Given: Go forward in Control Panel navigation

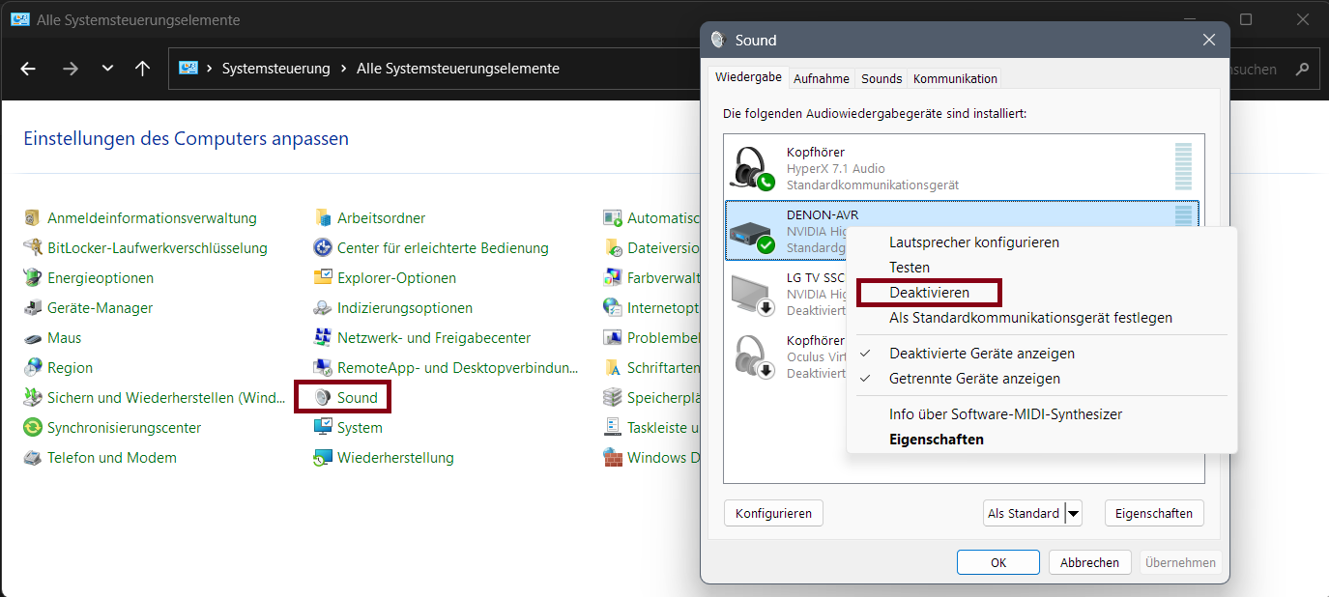Looking at the screenshot, I should point(70,69).
